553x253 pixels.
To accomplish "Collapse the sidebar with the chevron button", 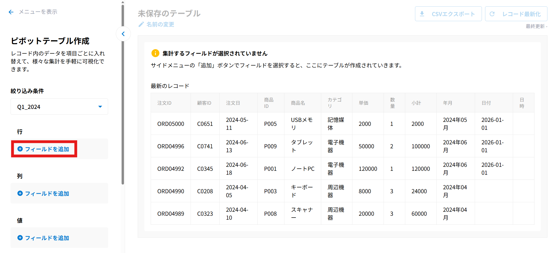I will tap(123, 34).
